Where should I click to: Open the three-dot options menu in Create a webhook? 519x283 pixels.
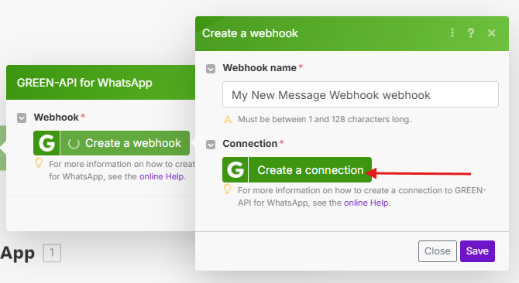click(x=452, y=32)
